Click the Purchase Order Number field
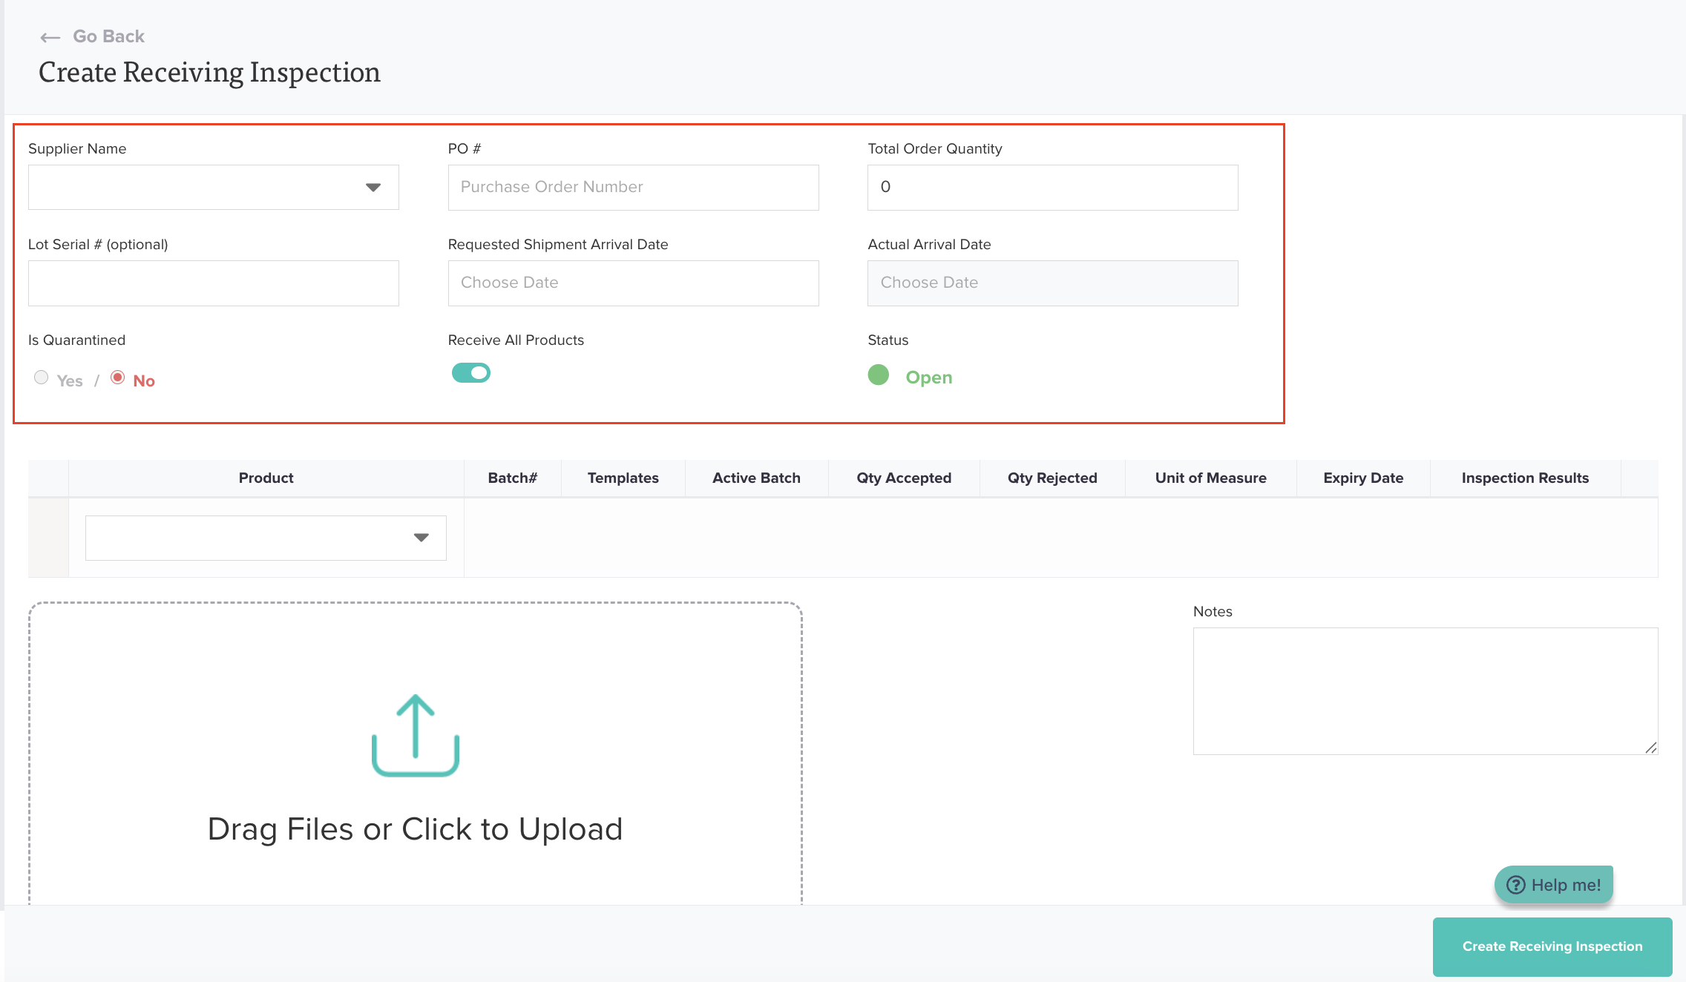Viewport: 1686px width, 982px height. pos(633,188)
